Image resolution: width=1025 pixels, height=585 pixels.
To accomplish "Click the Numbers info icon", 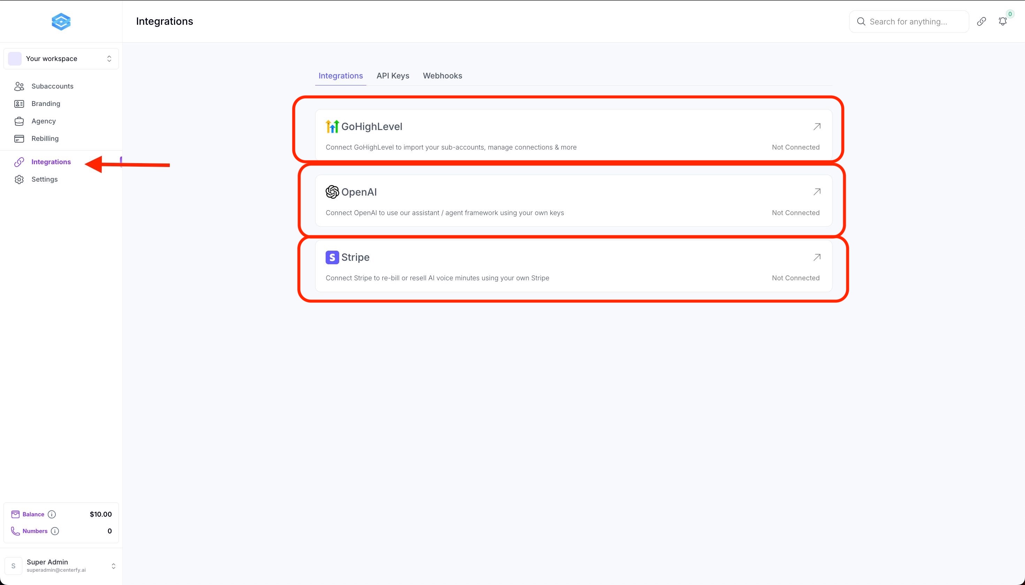I will tap(55, 531).
